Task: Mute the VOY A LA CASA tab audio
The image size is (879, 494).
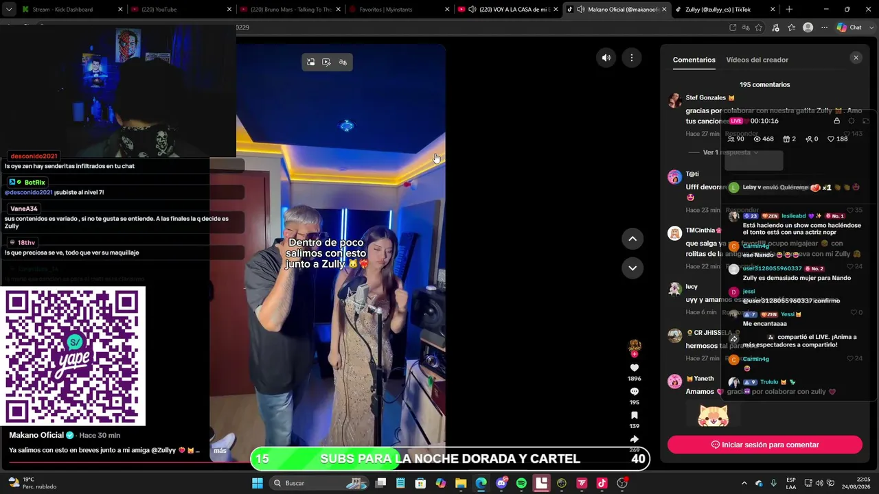Action: click(x=472, y=10)
